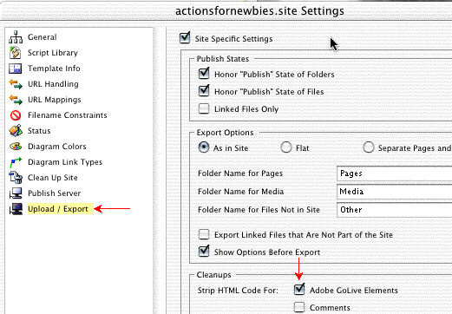Select the Status category label
The height and width of the screenshot is (314, 452).
click(39, 131)
